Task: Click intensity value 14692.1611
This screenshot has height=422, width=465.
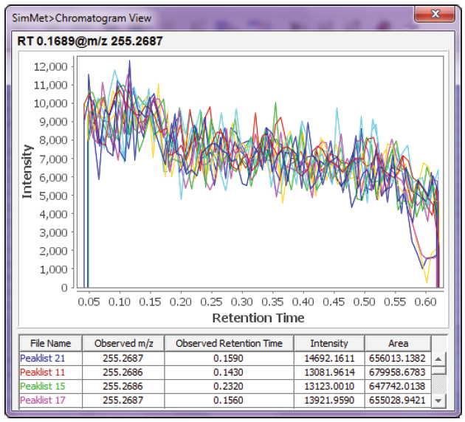Action: click(329, 359)
